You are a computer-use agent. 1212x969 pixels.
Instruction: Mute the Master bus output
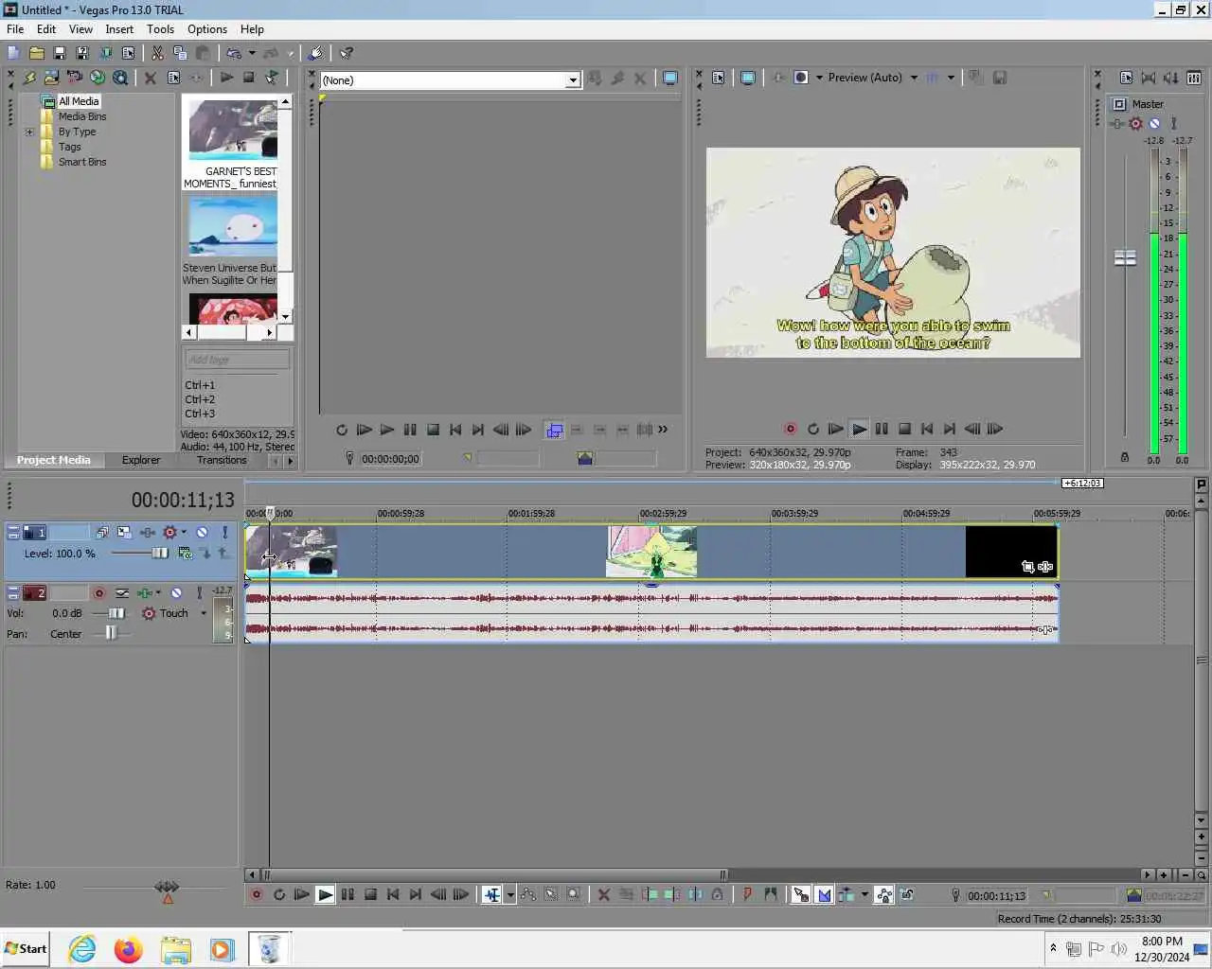tap(1154, 123)
